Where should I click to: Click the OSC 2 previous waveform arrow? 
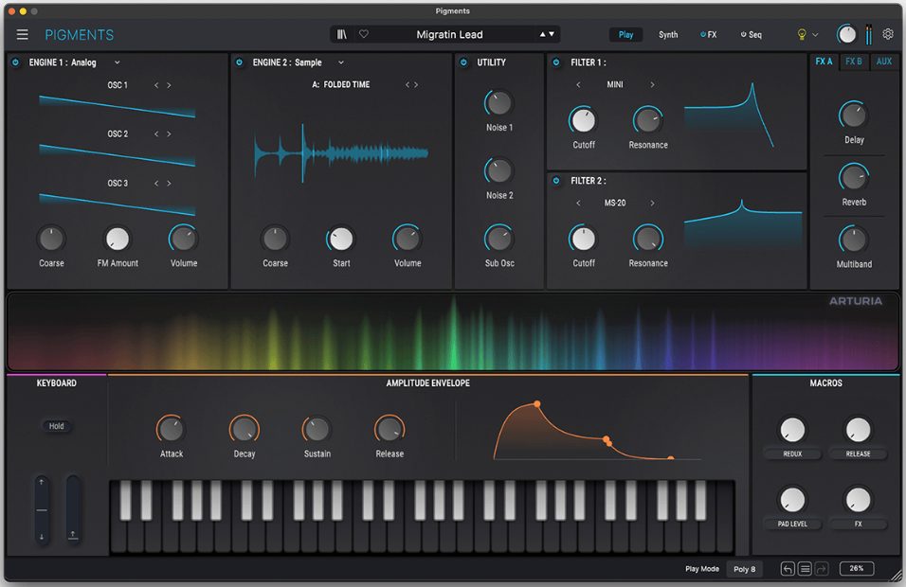tap(156, 133)
